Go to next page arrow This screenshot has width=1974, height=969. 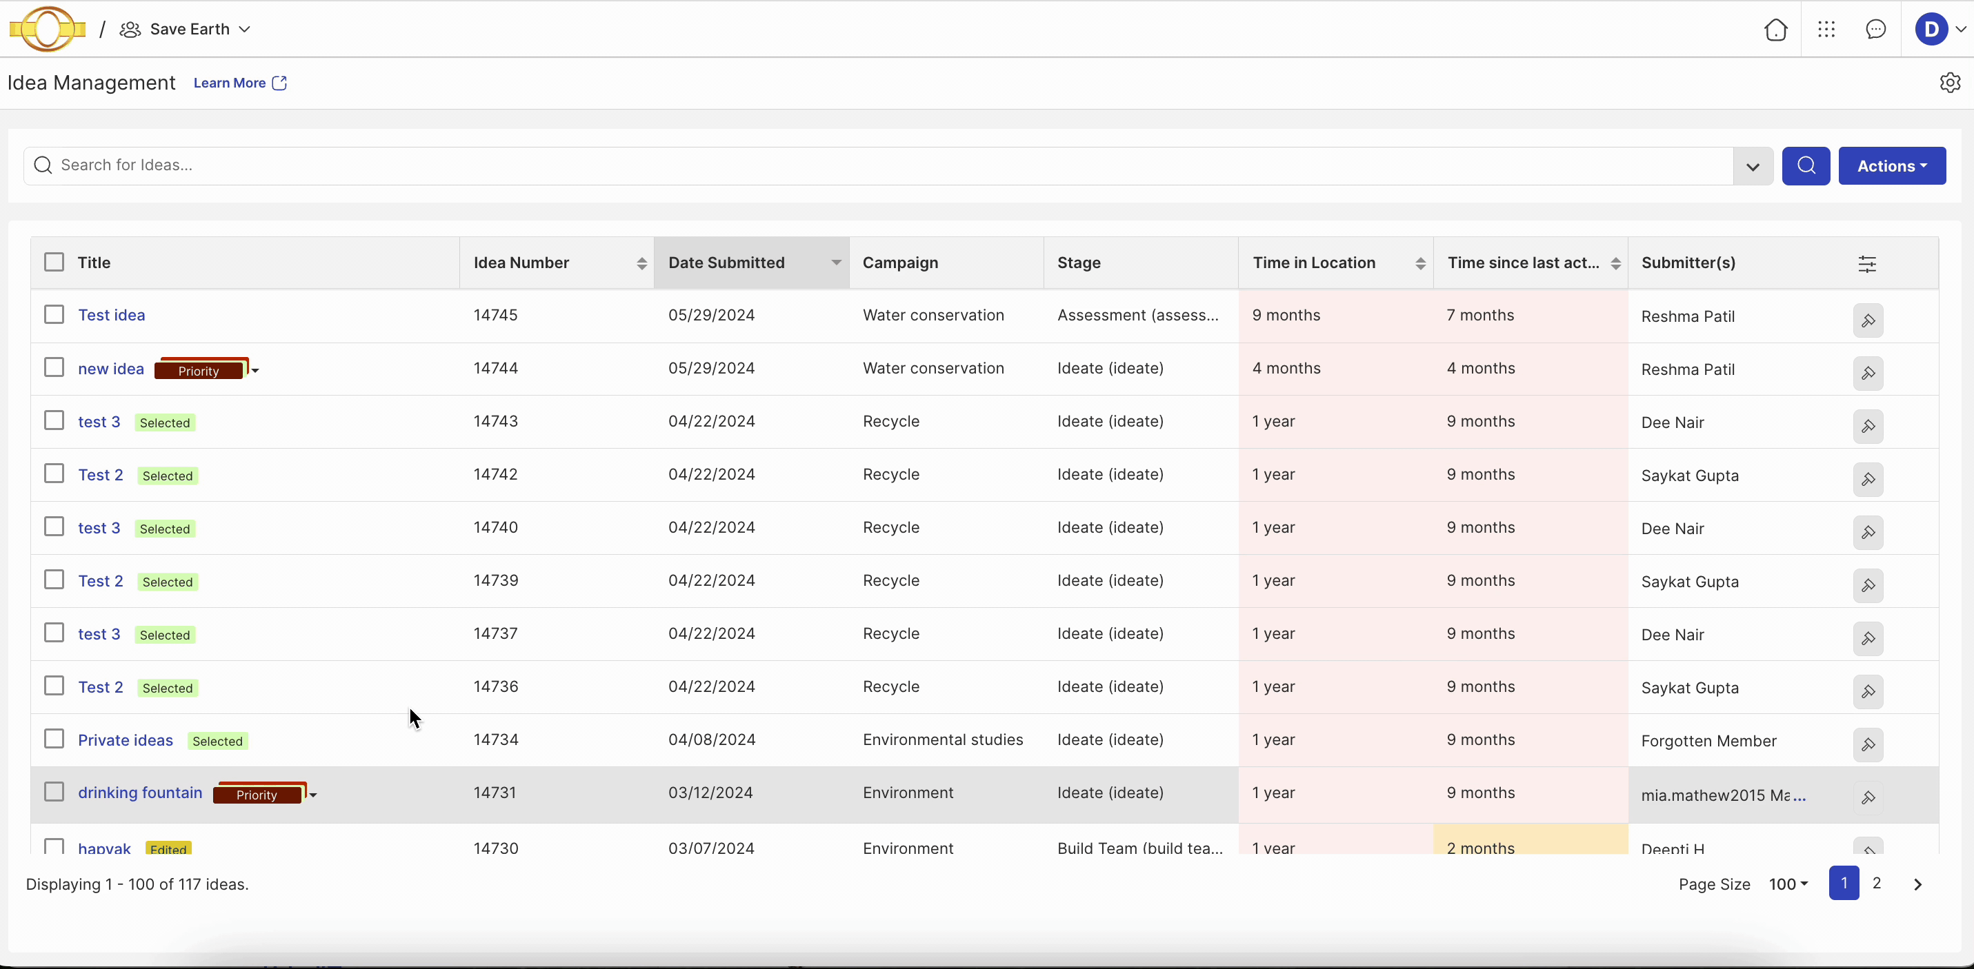pyautogui.click(x=1917, y=884)
